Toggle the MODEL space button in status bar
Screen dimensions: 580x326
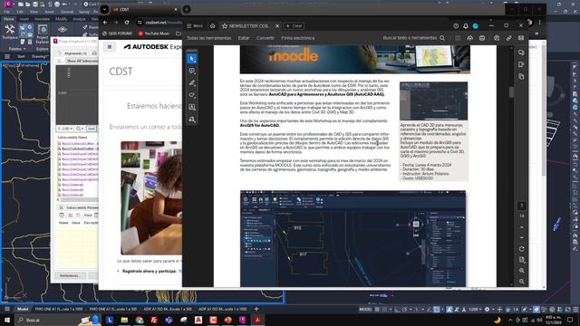365,310
